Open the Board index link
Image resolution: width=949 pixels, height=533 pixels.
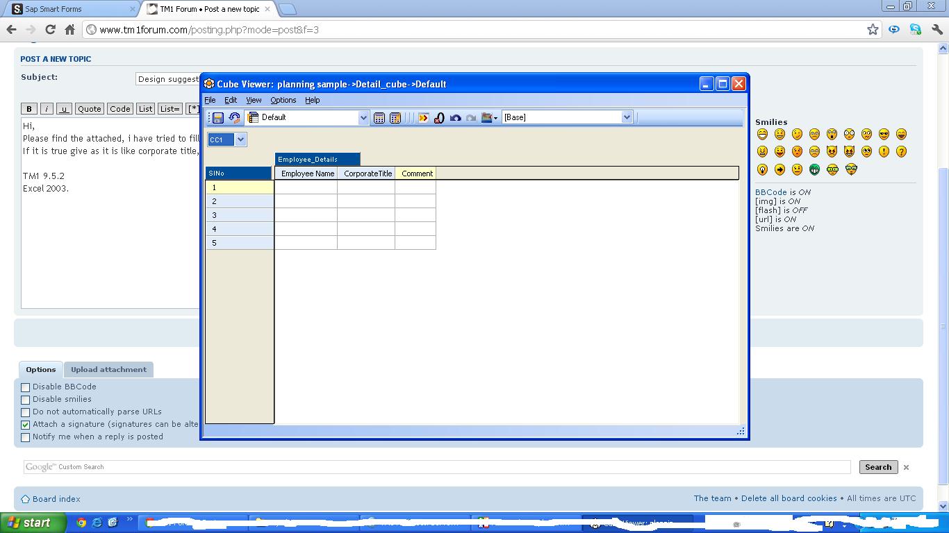(x=56, y=499)
